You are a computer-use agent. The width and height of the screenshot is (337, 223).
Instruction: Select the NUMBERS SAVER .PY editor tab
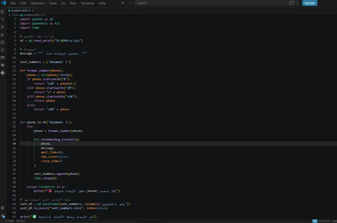click(21, 10)
